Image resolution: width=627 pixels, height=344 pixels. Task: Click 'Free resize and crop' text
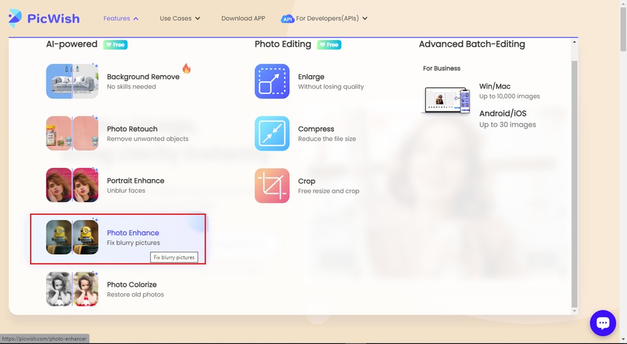point(328,191)
